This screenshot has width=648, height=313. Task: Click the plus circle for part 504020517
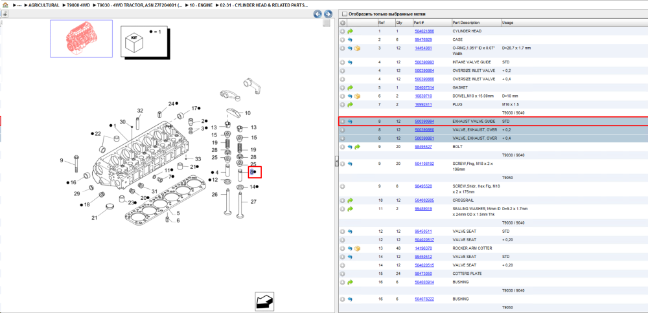[x=343, y=239]
